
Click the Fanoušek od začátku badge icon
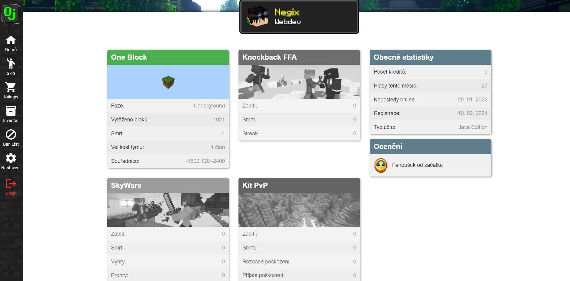tap(381, 165)
